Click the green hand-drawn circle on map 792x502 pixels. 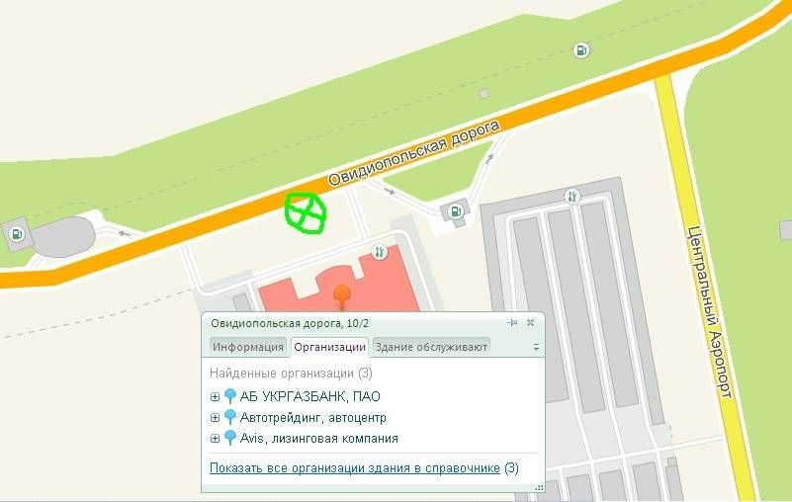(306, 212)
